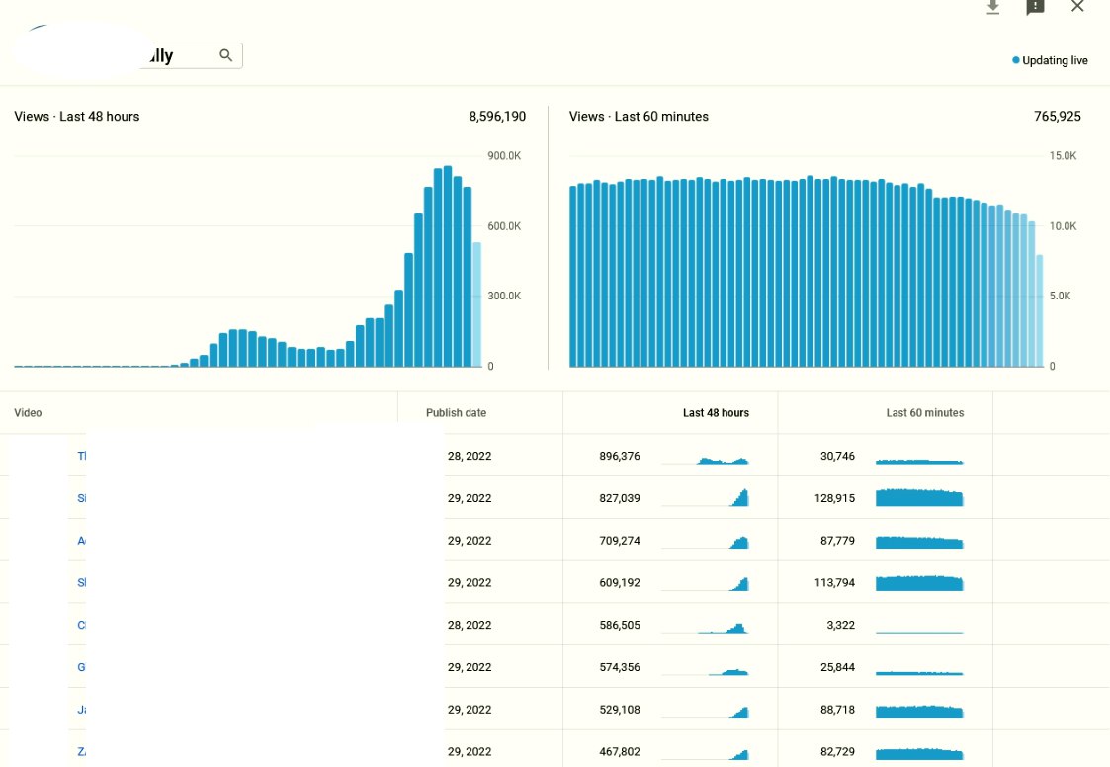Open 60-minute sparkline for 128,915 views row
The width and height of the screenshot is (1110, 767).
[919, 498]
